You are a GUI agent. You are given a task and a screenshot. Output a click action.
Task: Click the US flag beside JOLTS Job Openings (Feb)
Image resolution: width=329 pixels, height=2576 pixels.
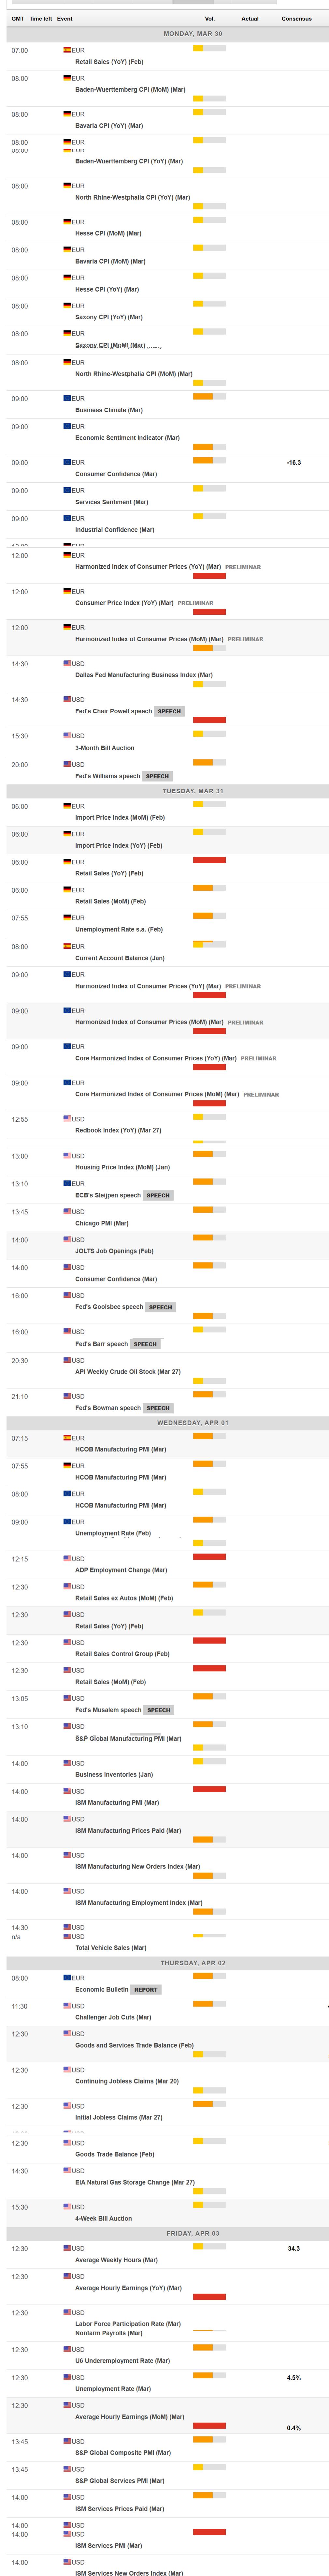67,1239
